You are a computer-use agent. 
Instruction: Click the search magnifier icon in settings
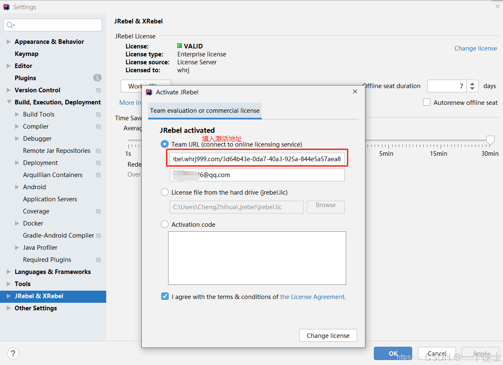click(x=10, y=25)
